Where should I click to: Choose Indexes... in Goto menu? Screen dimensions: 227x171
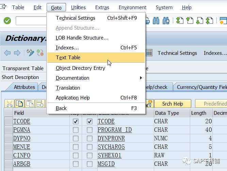(x=96, y=48)
